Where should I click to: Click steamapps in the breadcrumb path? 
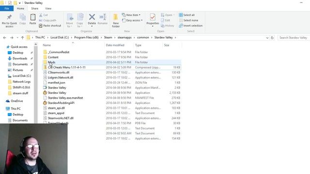pos(124,38)
